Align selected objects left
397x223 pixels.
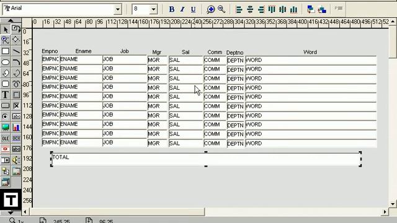(x=238, y=9)
